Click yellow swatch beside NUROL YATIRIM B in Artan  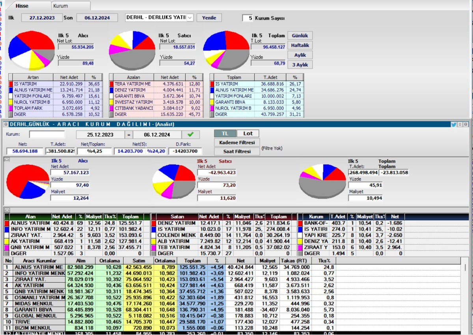11,102
